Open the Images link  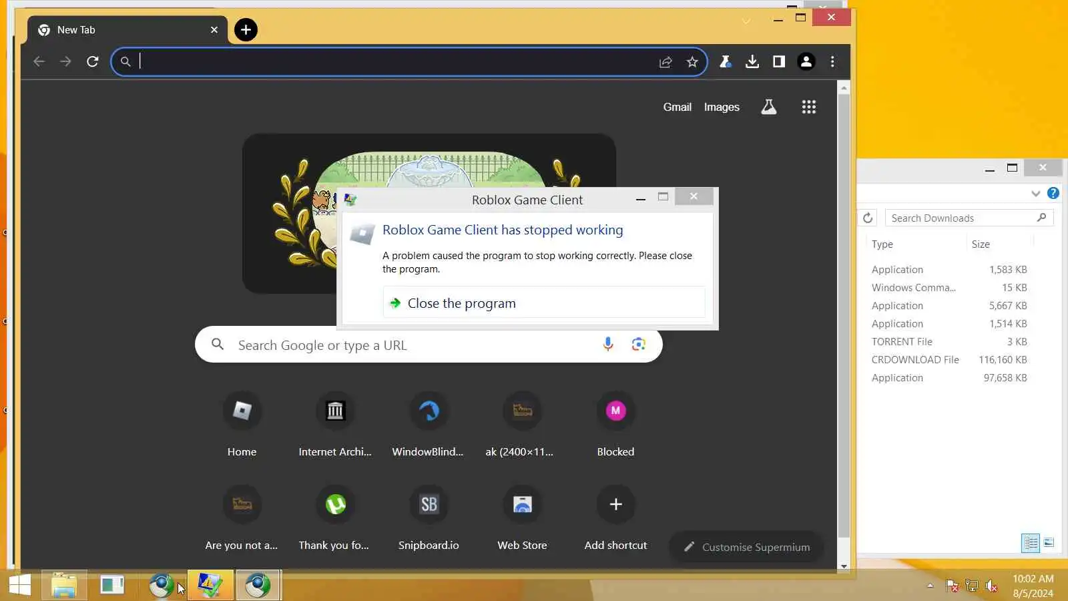pos(722,107)
